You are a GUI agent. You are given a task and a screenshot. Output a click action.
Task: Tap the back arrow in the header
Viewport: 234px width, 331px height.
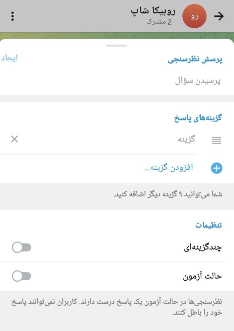click(219, 16)
